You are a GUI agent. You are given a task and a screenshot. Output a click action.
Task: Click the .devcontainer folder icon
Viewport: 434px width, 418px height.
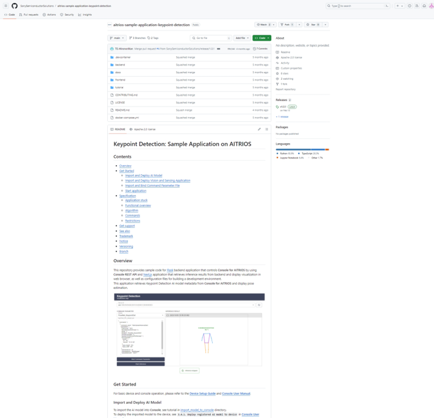tap(112, 57)
